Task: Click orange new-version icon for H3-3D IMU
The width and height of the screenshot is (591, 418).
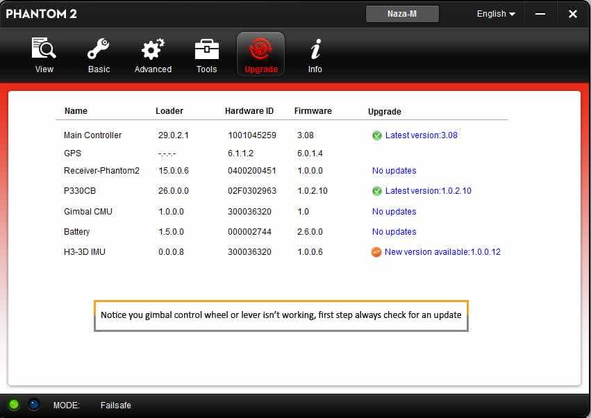Action: [x=376, y=252]
